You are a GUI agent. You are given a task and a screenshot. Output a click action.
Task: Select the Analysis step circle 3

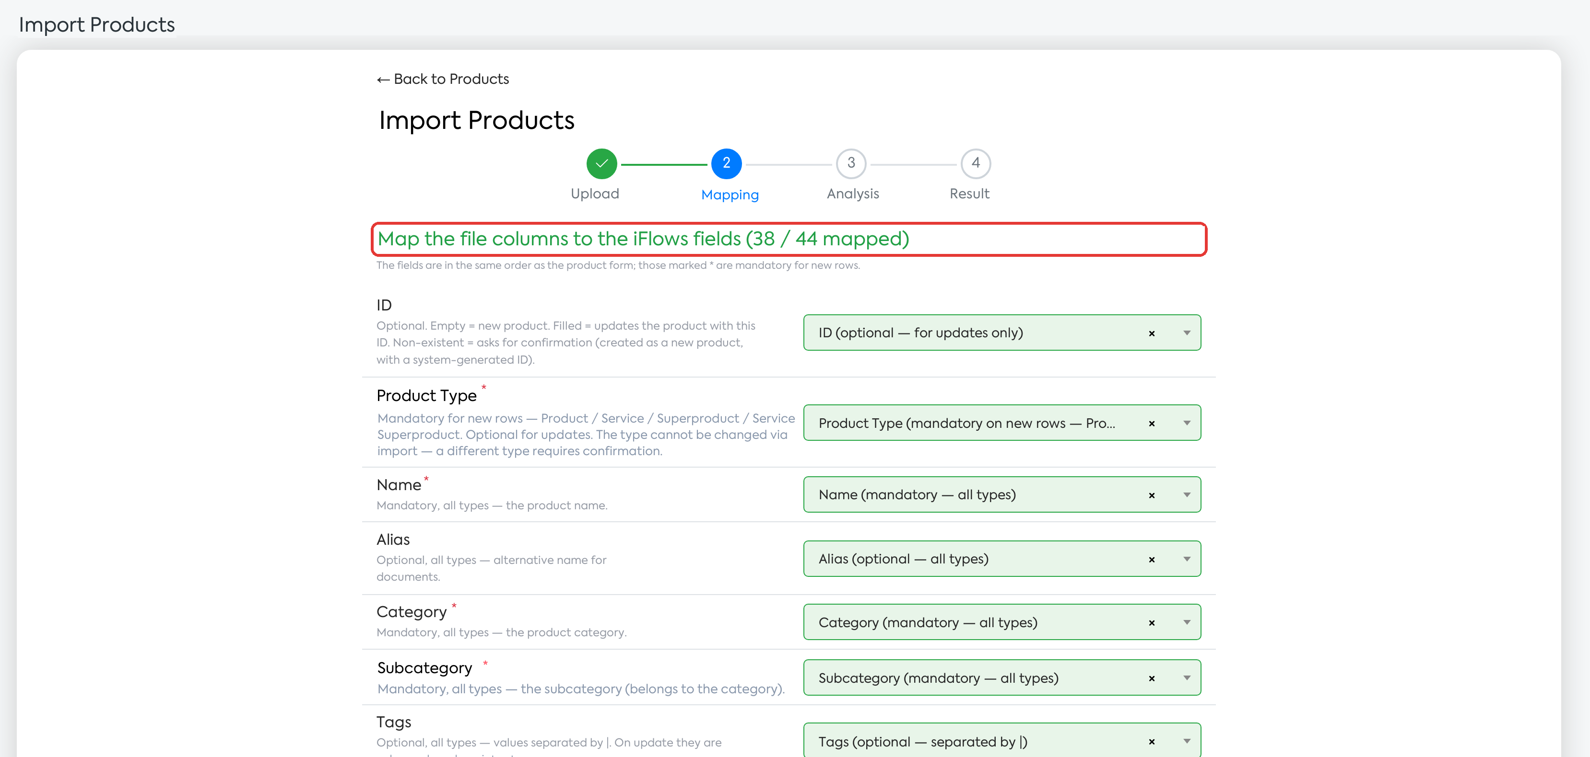850,163
